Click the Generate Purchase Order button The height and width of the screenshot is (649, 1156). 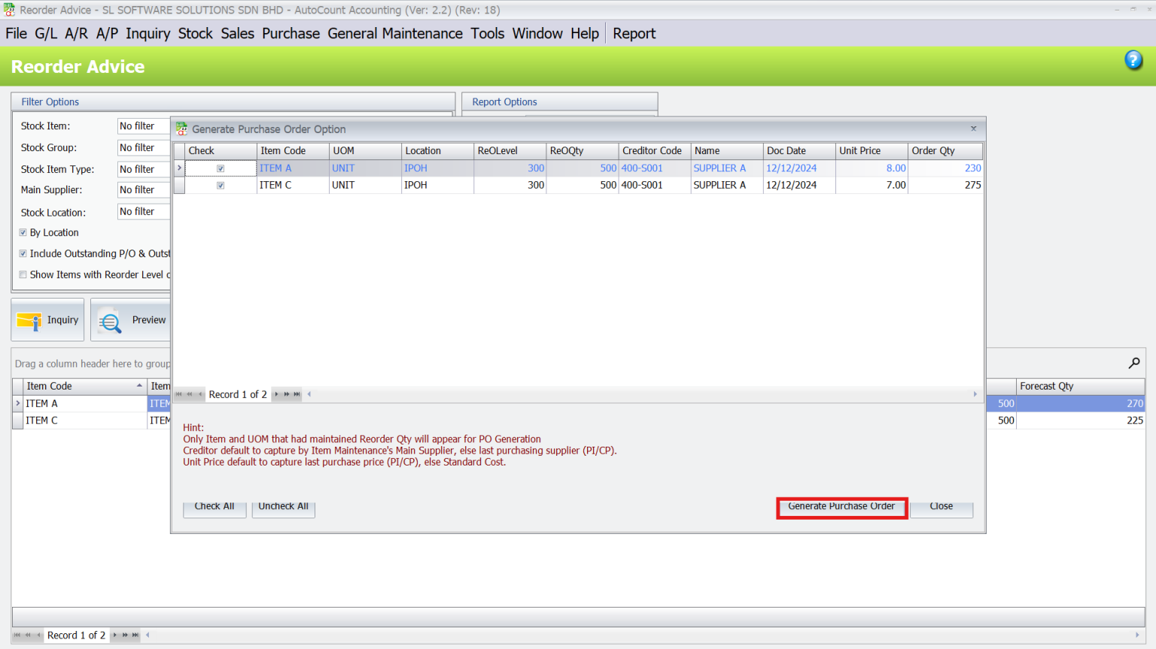tap(841, 507)
